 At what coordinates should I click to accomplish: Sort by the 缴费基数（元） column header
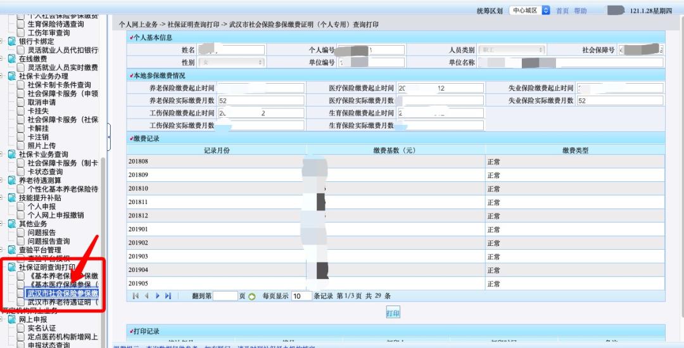[x=395, y=150]
